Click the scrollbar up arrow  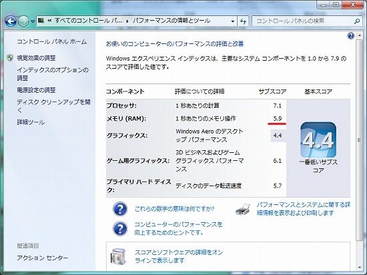coord(360,35)
